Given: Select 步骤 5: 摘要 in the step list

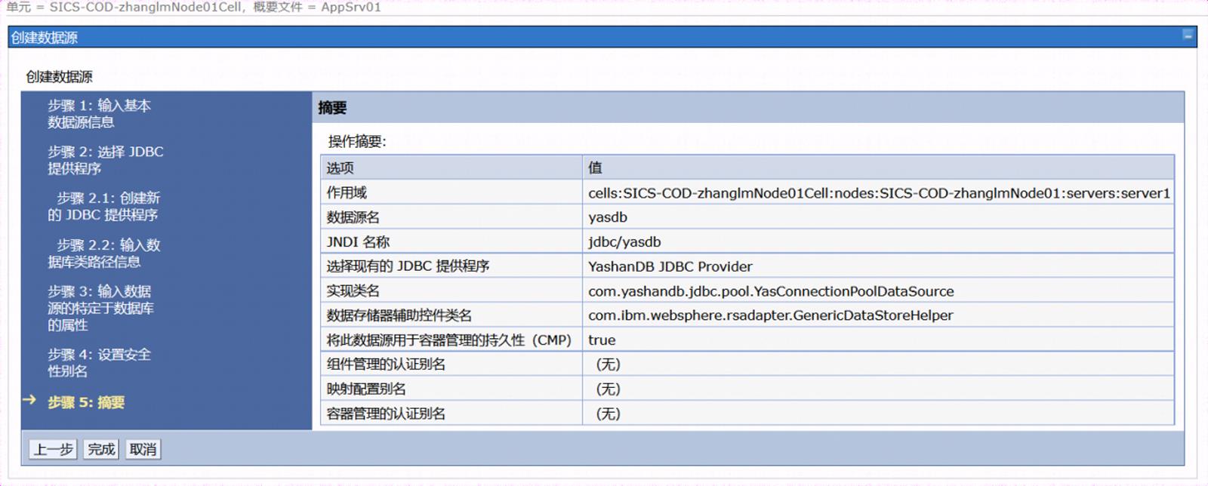Looking at the screenshot, I should click(86, 402).
